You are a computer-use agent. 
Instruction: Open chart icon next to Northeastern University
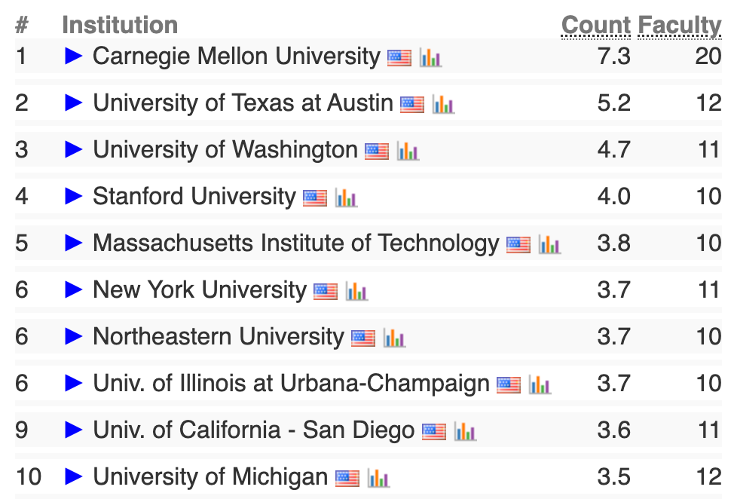pyautogui.click(x=394, y=338)
